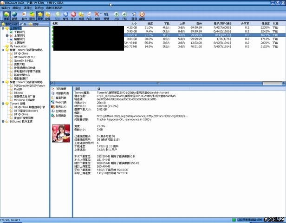Image resolution: width=286 pixels, height=223 pixels.
Task: Move task up with the 上移 arrow icon
Action: pyautogui.click(x=116, y=16)
